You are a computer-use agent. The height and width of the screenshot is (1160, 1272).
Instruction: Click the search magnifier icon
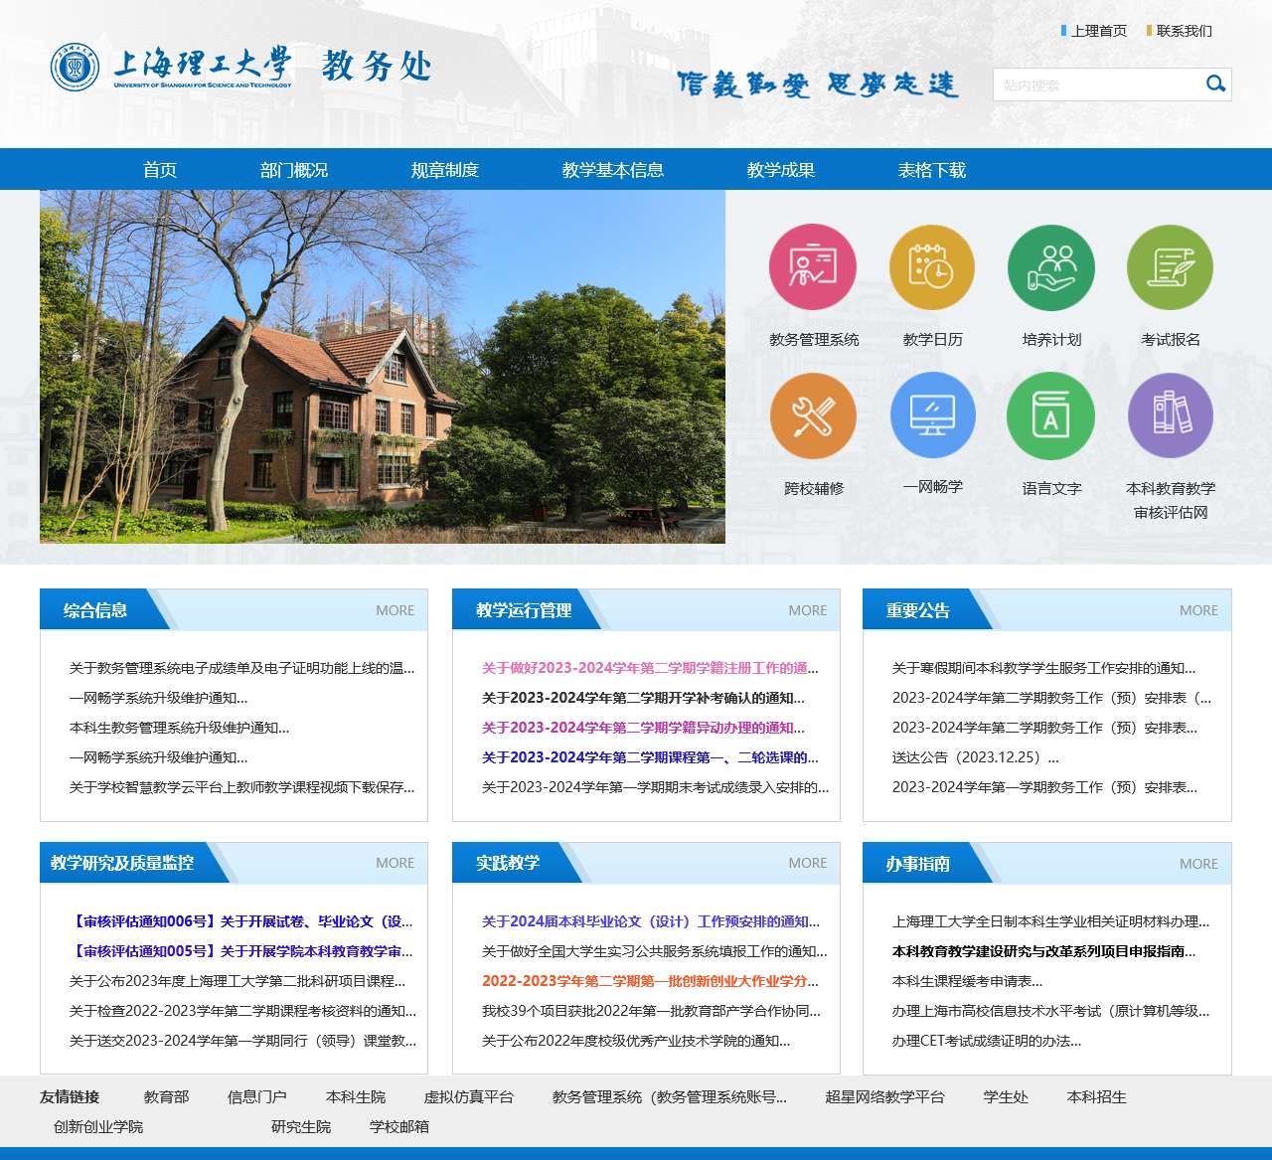(1215, 84)
